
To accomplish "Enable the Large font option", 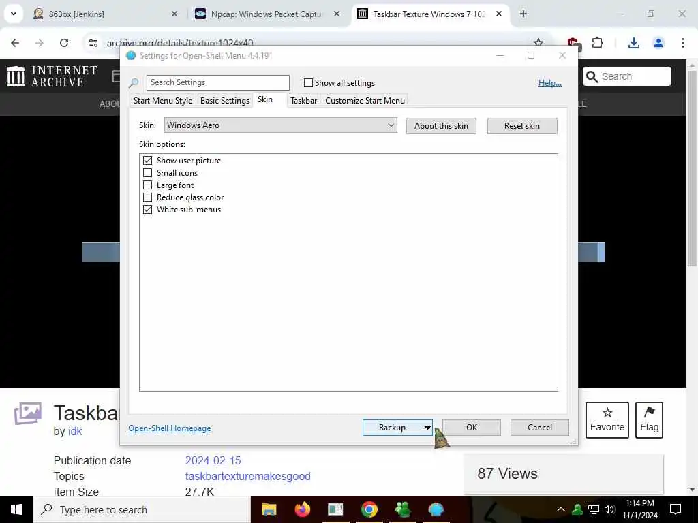I will click(x=147, y=185).
